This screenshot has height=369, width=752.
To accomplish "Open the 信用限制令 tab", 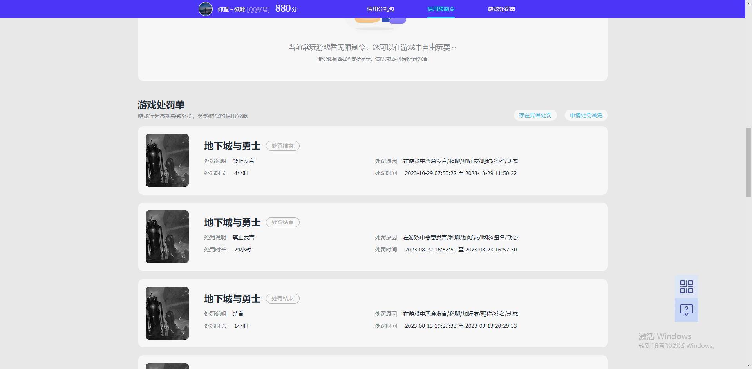I will (441, 9).
